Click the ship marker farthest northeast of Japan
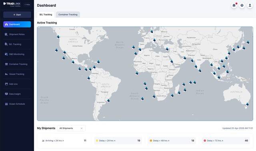Image resolution: width=256 pixels, height=151 pixels. pyautogui.click(x=248, y=42)
